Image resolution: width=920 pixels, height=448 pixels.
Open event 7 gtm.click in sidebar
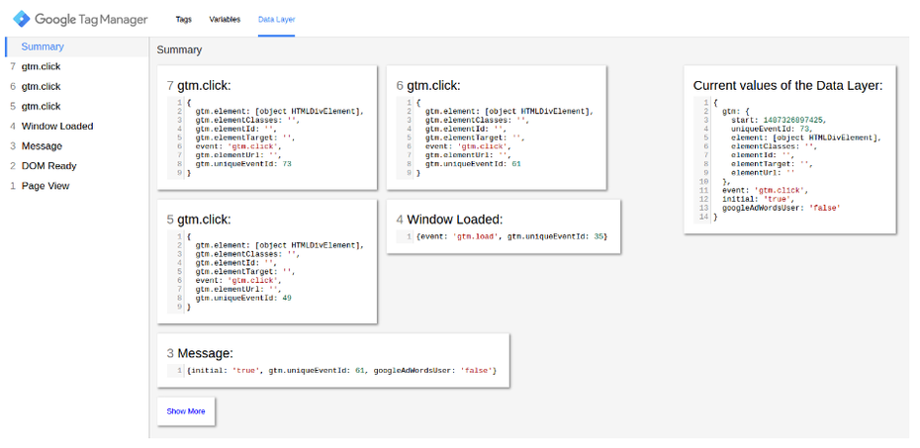point(41,66)
